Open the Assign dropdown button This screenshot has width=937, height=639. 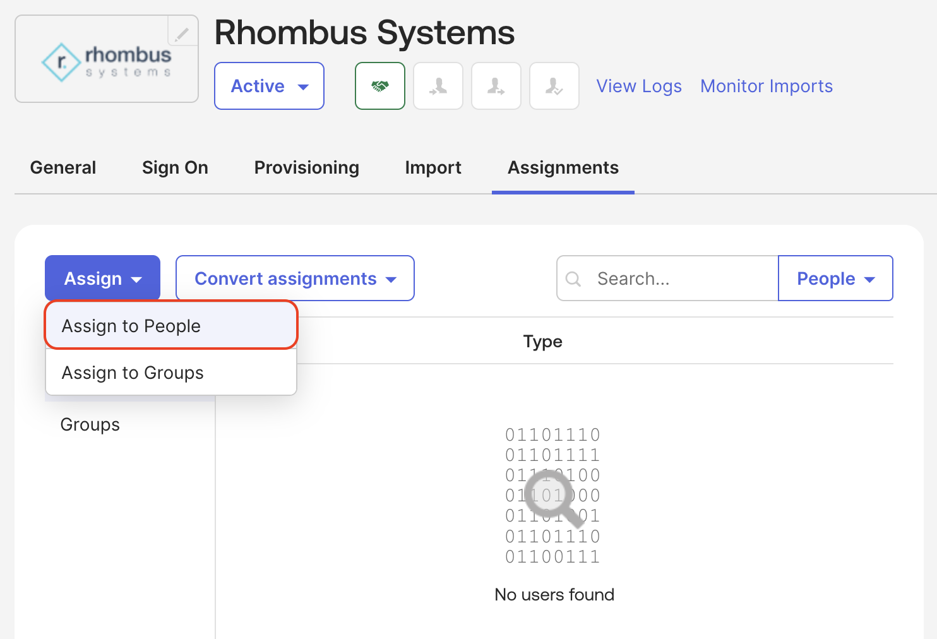(x=102, y=278)
